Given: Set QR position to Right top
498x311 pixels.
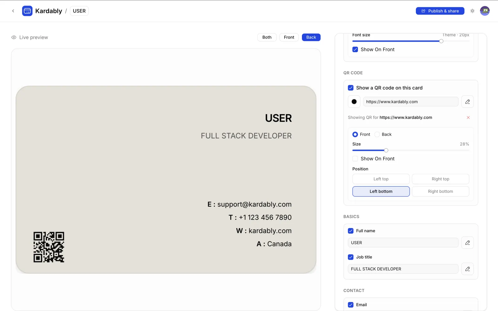Looking at the screenshot, I should pyautogui.click(x=440, y=179).
